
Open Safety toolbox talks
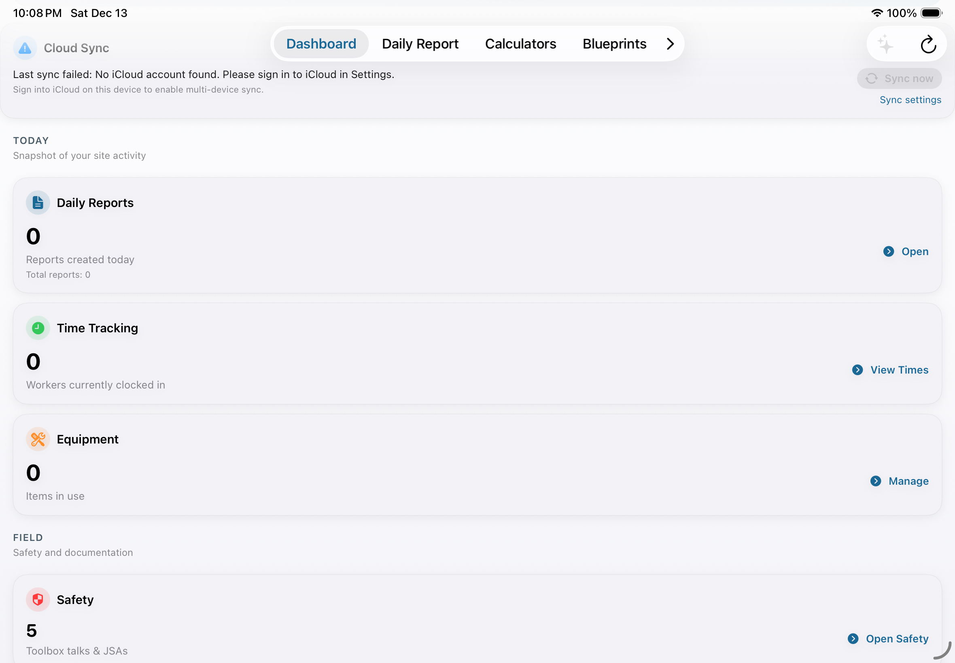(897, 638)
